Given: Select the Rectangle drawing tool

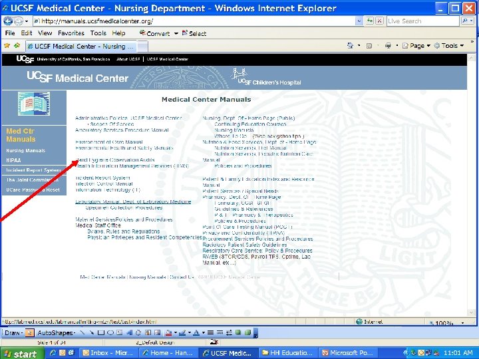Looking at the screenshot, I should [x=101, y=332].
